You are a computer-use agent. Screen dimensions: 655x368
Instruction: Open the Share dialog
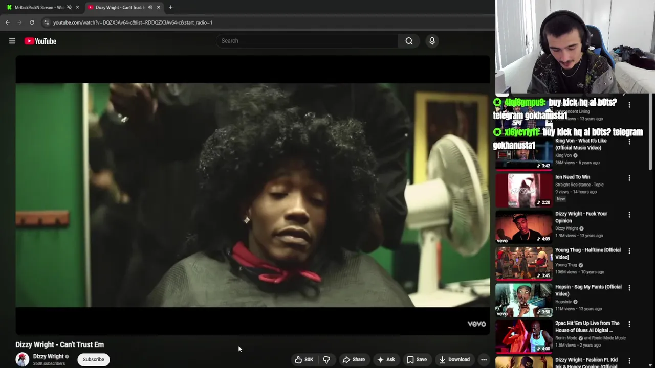(x=354, y=359)
